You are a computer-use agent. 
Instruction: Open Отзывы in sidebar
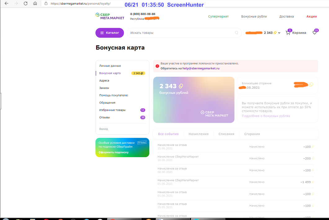tap(104, 117)
